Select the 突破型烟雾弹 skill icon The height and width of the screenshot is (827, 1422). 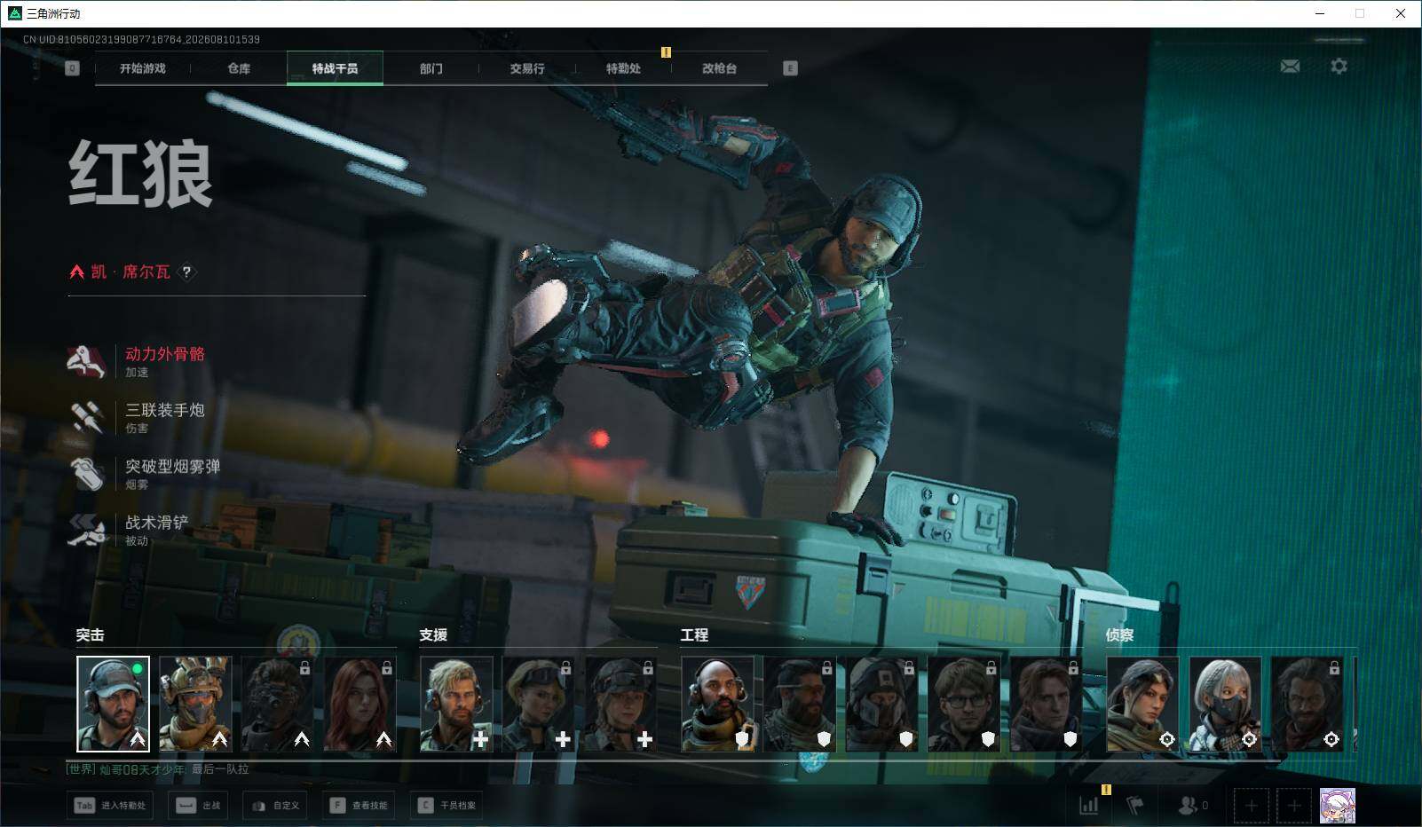87,473
